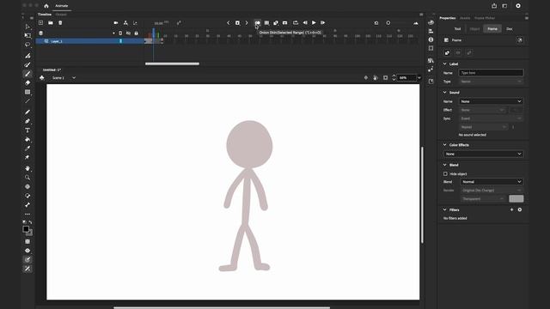The height and width of the screenshot is (309, 550).
Task: Collapse the Color Effects section
Action: coord(445,145)
